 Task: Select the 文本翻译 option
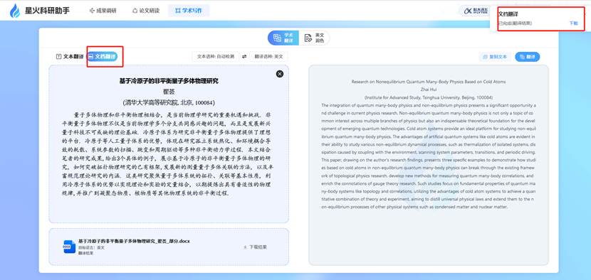[70, 56]
